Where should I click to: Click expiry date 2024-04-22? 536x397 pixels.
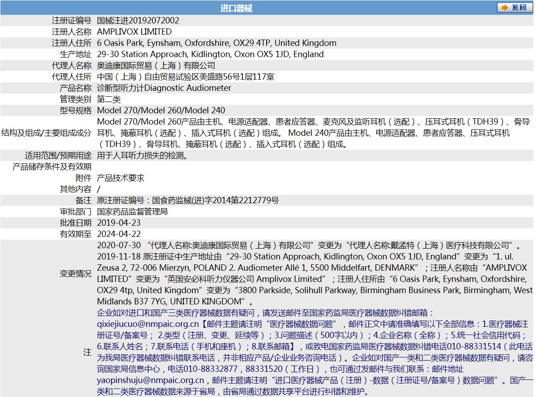coord(119,234)
